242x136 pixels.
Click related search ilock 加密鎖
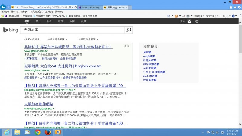pyautogui.click(x=150, y=76)
